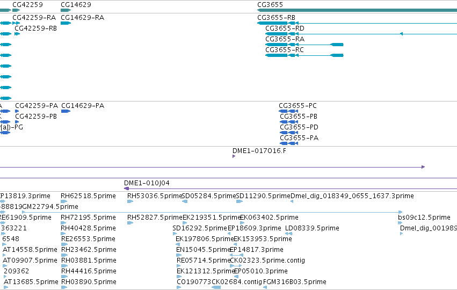Select EST RE26553.5prime
Screen dimensions: 457x290
(x=88, y=239)
